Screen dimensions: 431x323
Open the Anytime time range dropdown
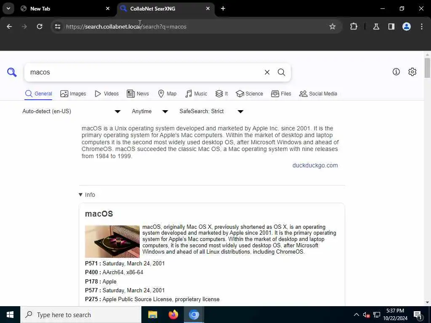pos(150,111)
